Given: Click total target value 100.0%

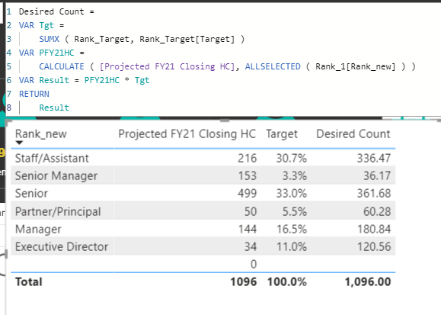Looking at the screenshot, I should [x=287, y=281].
